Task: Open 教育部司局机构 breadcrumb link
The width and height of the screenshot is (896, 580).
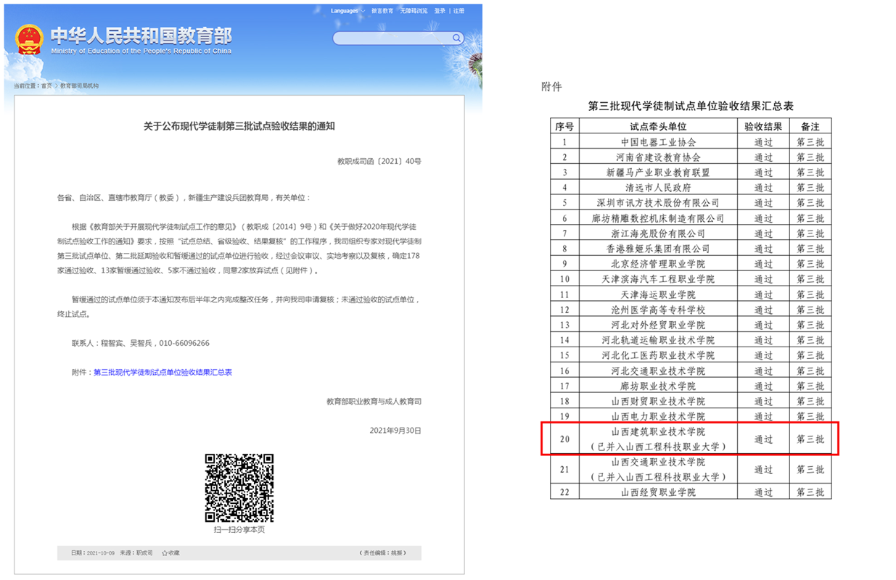Action: [x=79, y=86]
